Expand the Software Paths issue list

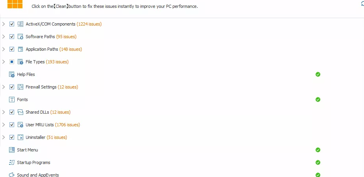(4, 37)
